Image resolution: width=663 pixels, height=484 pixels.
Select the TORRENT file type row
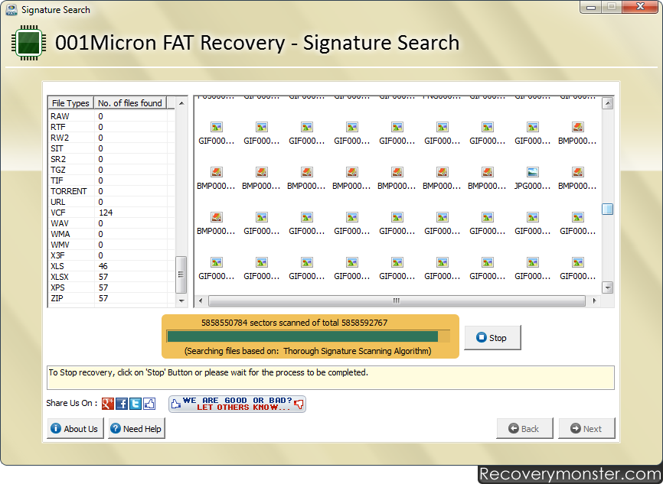[112, 191]
